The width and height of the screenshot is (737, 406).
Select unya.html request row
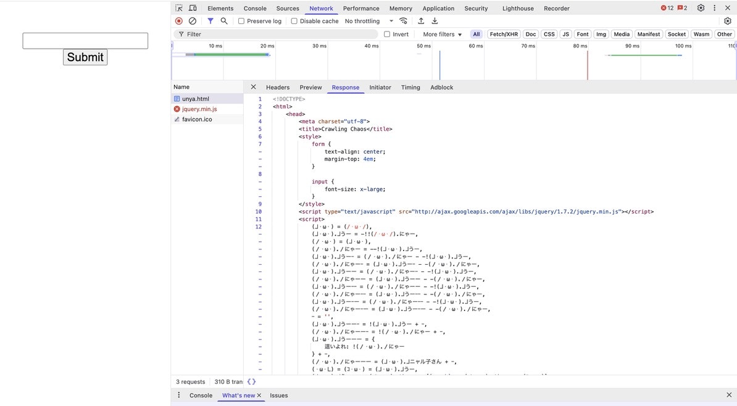click(207, 99)
